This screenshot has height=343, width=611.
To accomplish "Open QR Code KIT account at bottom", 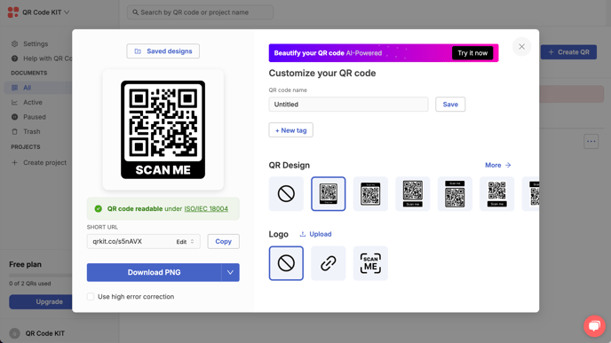I will coord(37,333).
